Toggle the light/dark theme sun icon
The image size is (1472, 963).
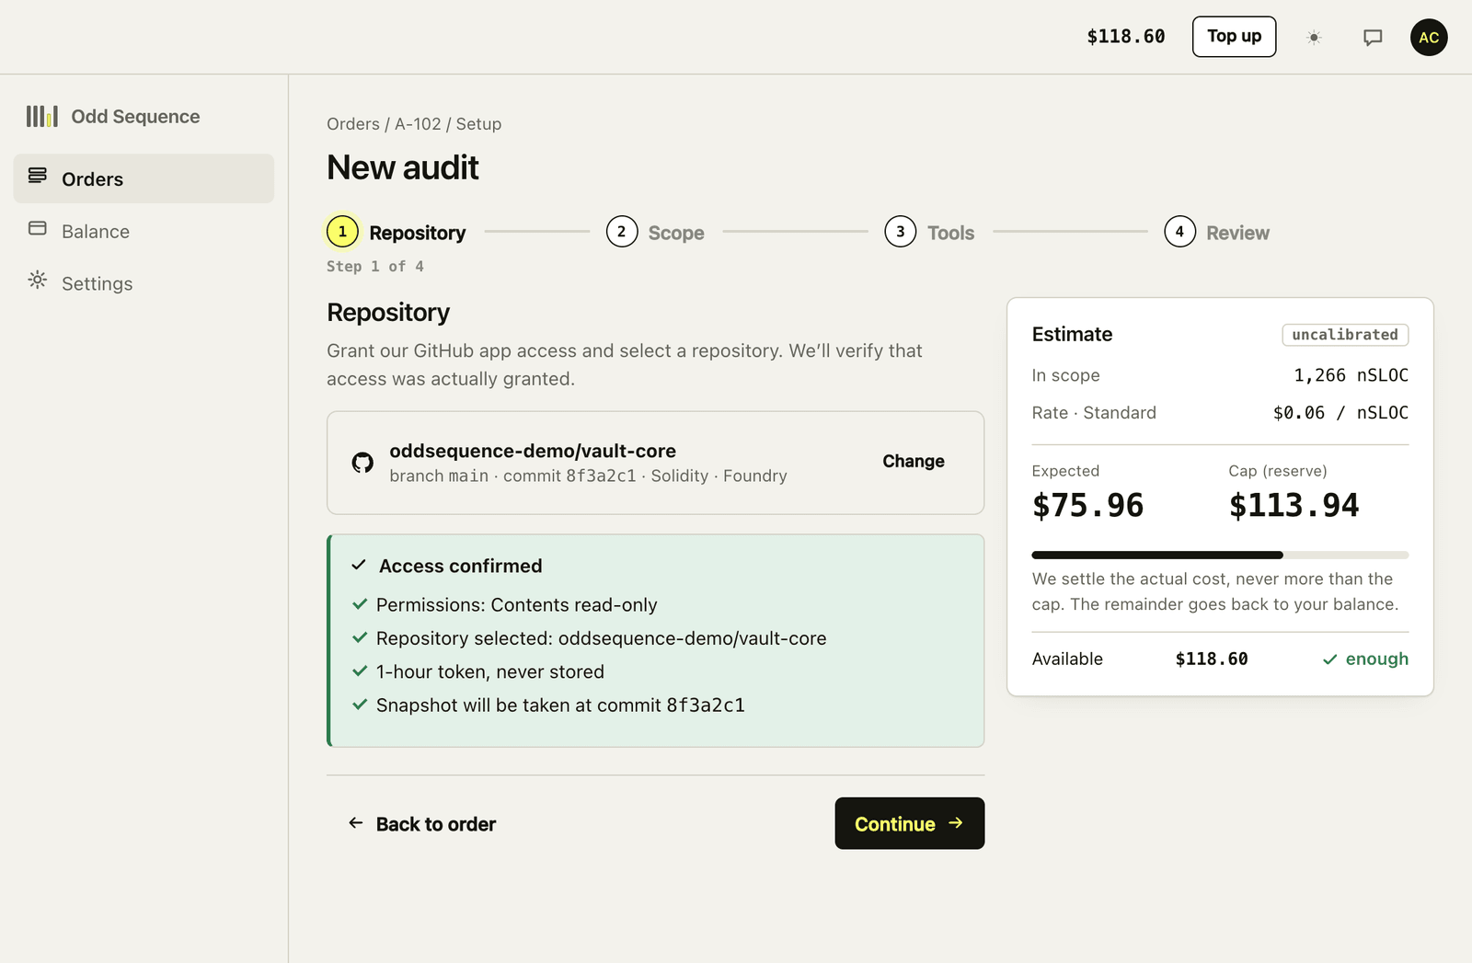pyautogui.click(x=1314, y=38)
